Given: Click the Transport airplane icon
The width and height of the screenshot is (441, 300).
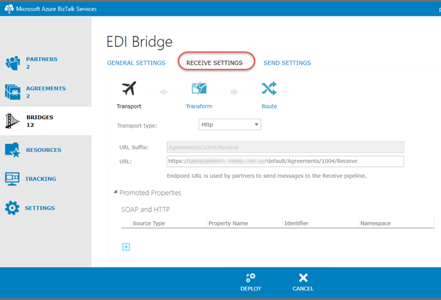Looking at the screenshot, I should click(x=128, y=89).
